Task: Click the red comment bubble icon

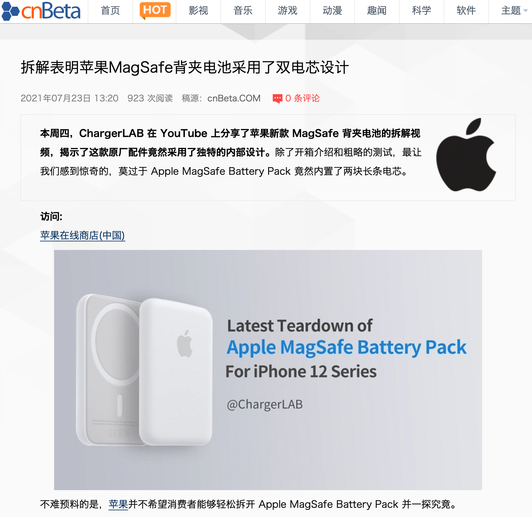Action: coord(277,98)
